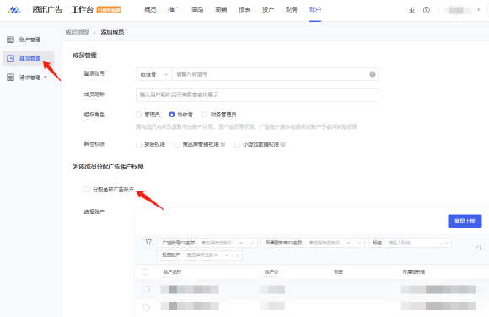
Task: Open the 账户 top menu
Action: [x=315, y=10]
